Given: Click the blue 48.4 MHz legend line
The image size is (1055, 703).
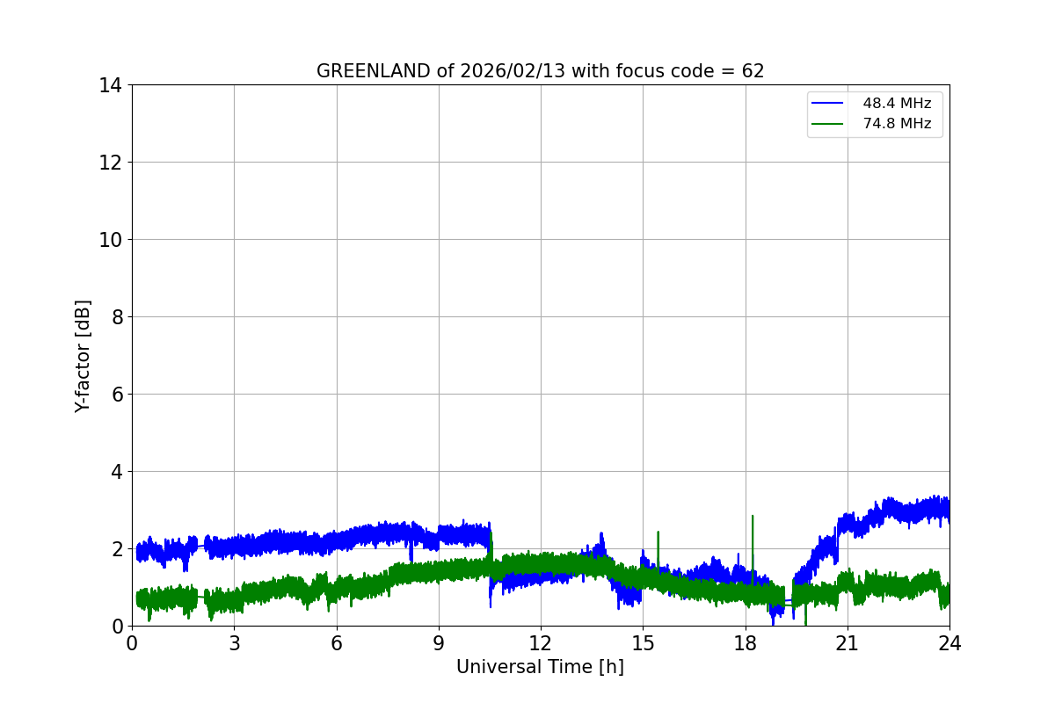Looking at the screenshot, I should 827,104.
